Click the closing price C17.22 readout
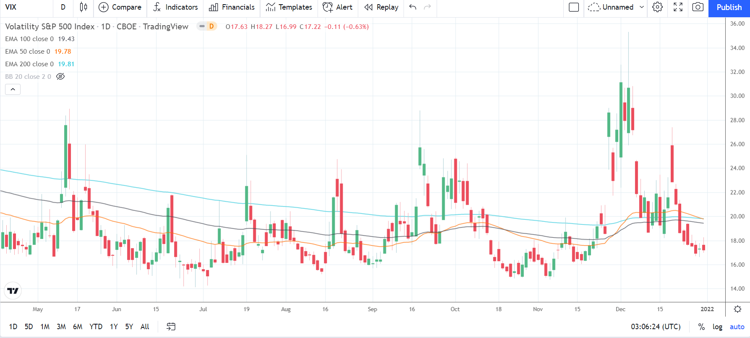Viewport: 750px width, 338px height. tap(310, 27)
